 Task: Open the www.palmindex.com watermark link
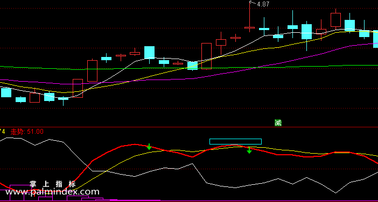click(52, 192)
